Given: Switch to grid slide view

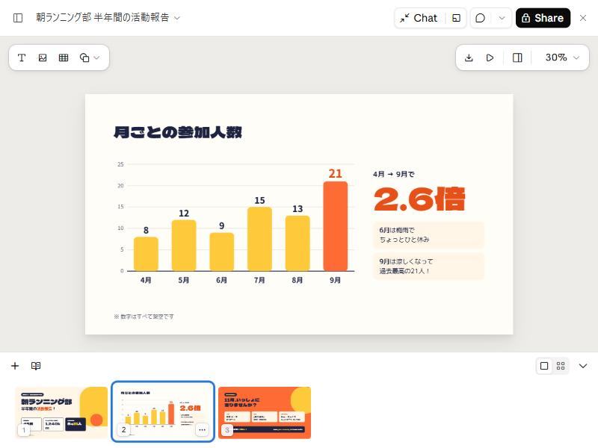Looking at the screenshot, I should coord(561,366).
